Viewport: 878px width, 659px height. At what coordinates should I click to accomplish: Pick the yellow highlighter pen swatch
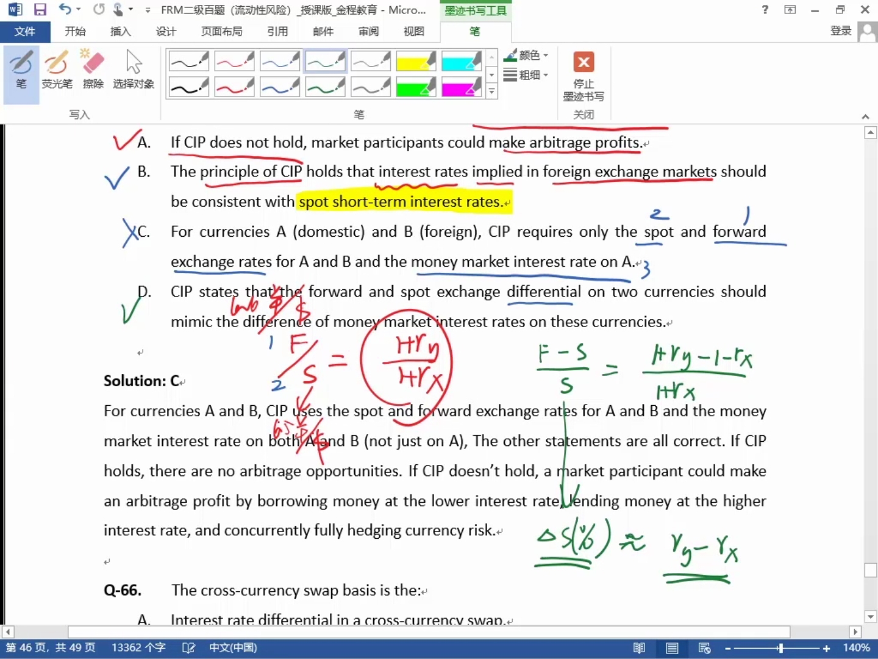click(x=416, y=61)
